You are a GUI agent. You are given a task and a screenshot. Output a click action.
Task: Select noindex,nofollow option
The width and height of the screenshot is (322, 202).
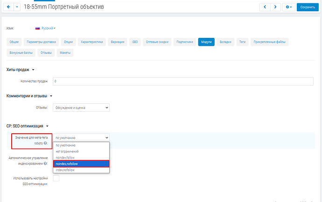coord(81,164)
